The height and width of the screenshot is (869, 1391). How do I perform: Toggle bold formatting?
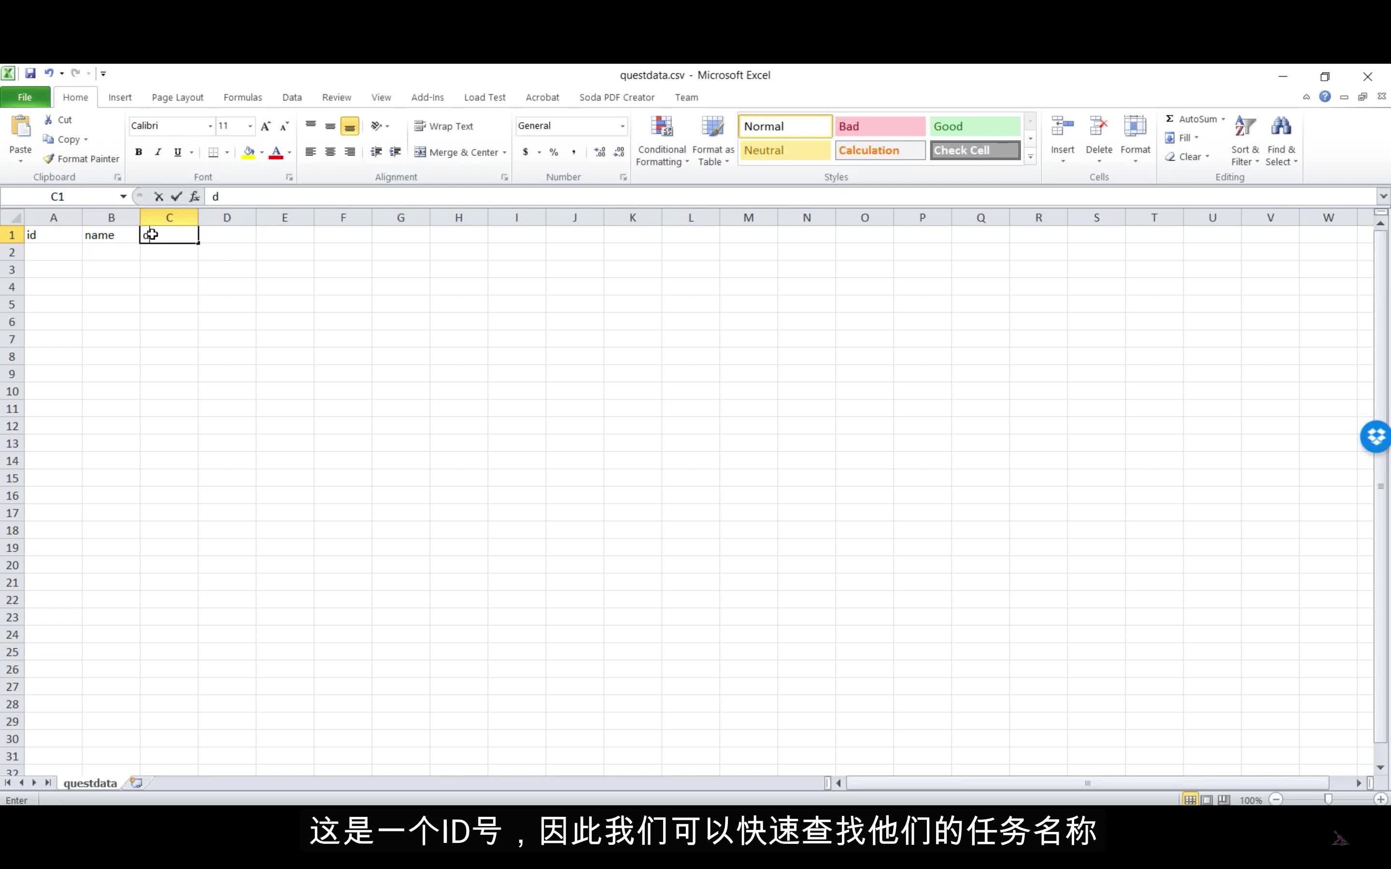pos(139,152)
